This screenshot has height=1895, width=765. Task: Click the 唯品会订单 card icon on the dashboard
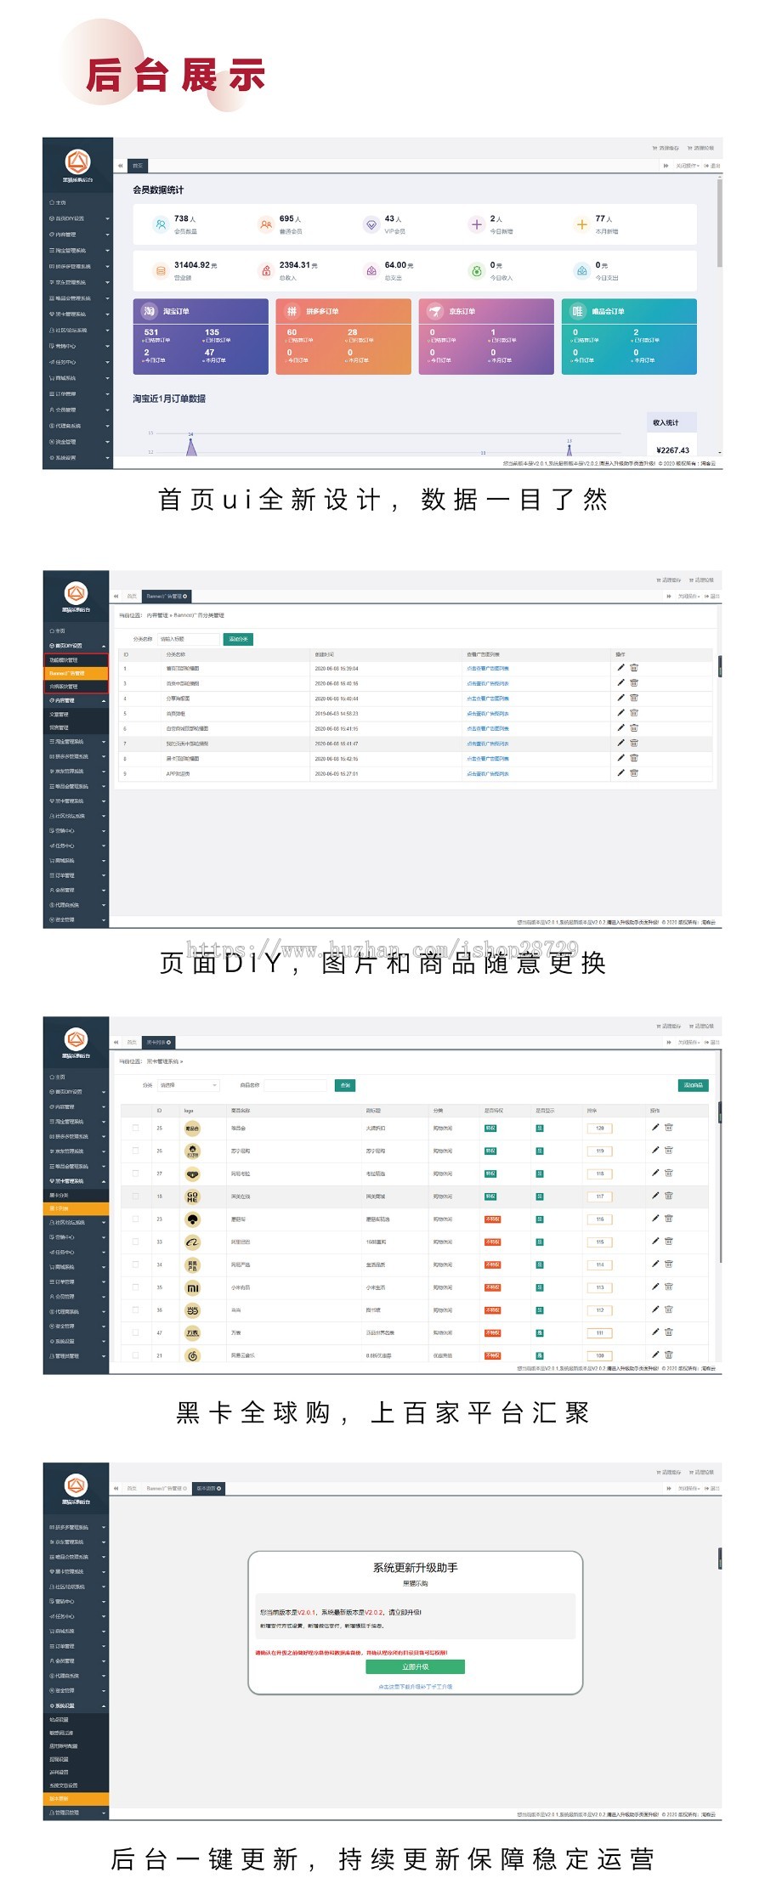(x=577, y=311)
